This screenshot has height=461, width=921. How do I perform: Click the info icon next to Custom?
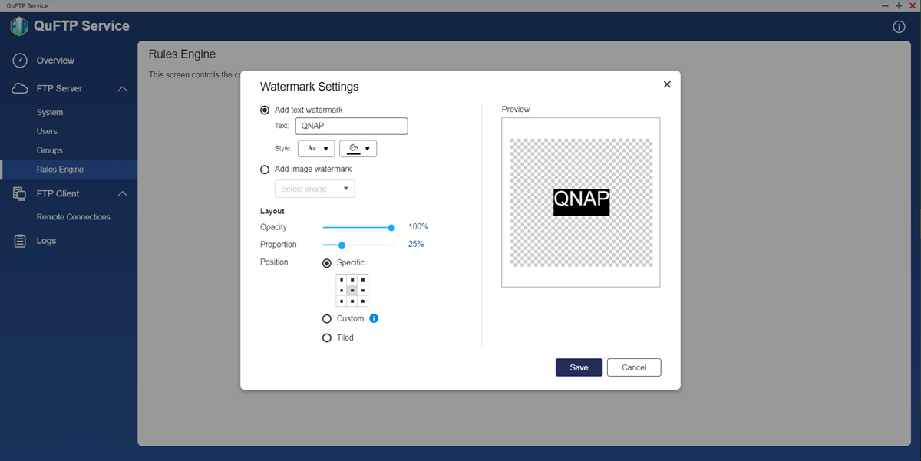click(x=374, y=318)
